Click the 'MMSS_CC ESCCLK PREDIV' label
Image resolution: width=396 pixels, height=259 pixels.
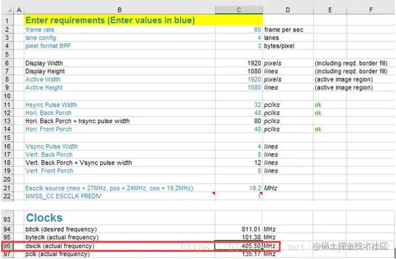[63, 196]
